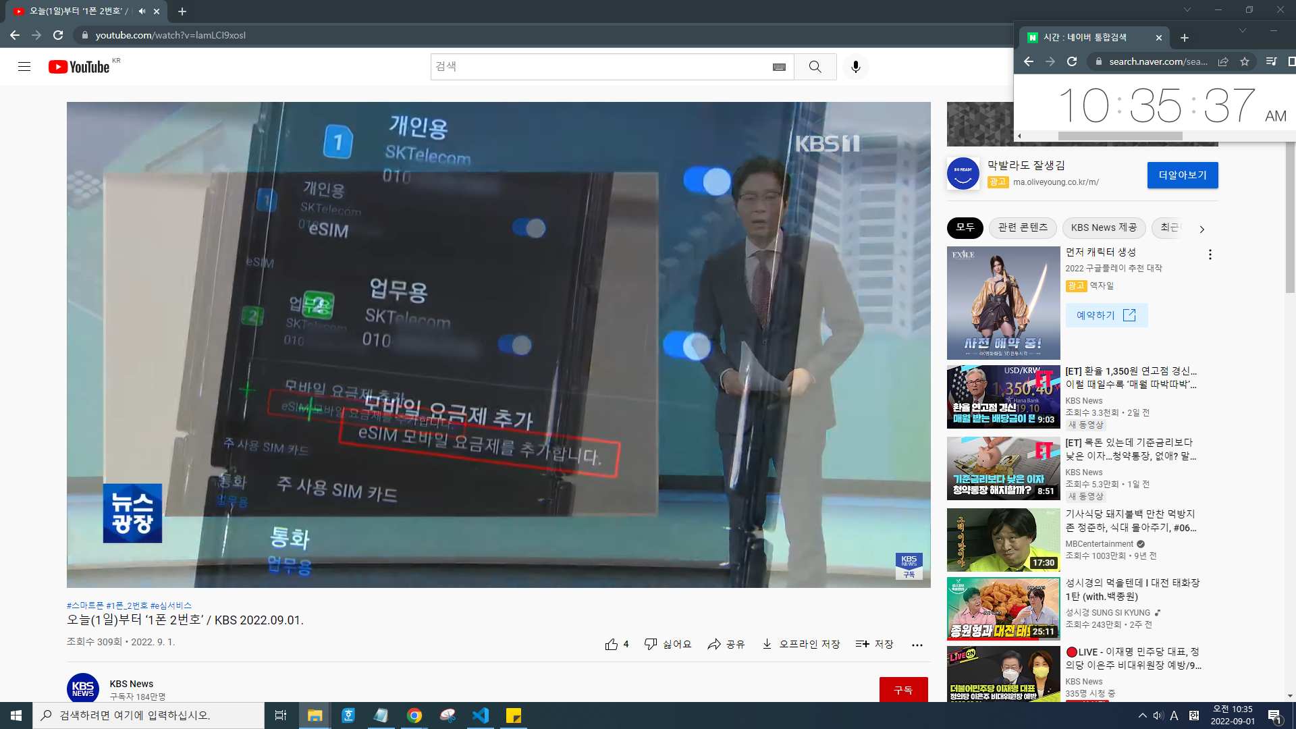Download video with 오프라인 저장 icon
Viewport: 1296px width, 729px height.
(767, 645)
